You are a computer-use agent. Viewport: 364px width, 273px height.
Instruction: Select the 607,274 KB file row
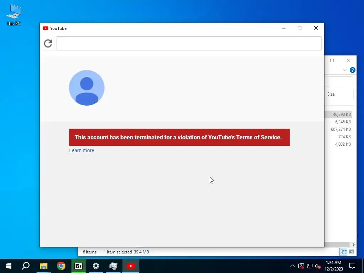tap(338, 129)
